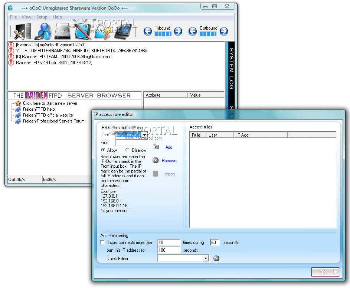Open the User dropdown in rule editor

point(144,135)
